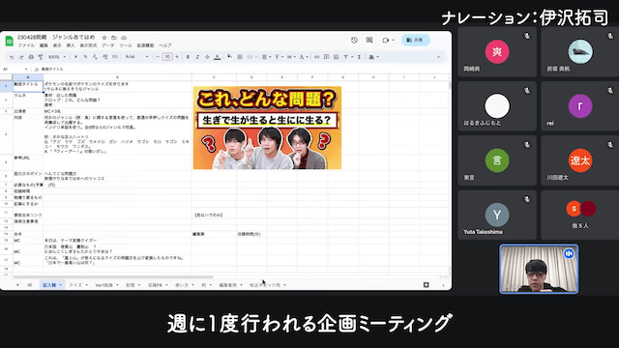Open version history clock icon
The image size is (619, 348).
[354, 40]
